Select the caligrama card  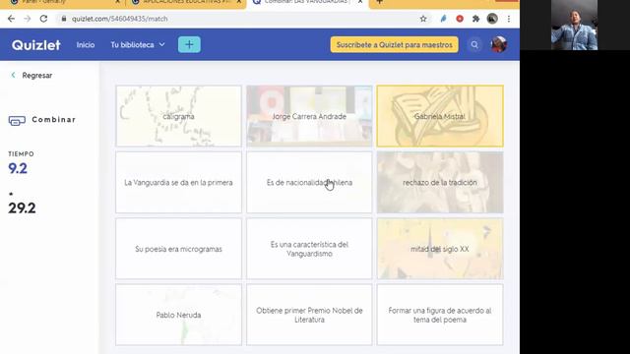178,116
